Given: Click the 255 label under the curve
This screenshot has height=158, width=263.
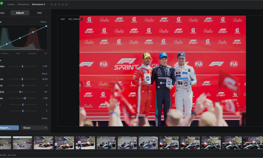Looking at the screenshot, I should [46, 53].
